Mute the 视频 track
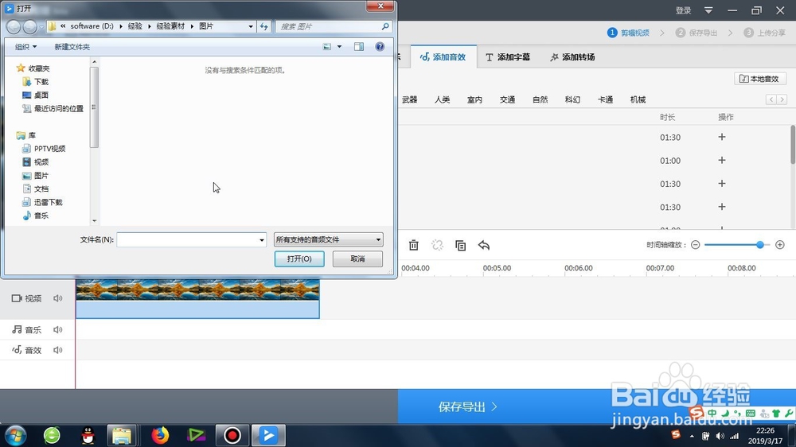This screenshot has height=447, width=796. coord(58,298)
